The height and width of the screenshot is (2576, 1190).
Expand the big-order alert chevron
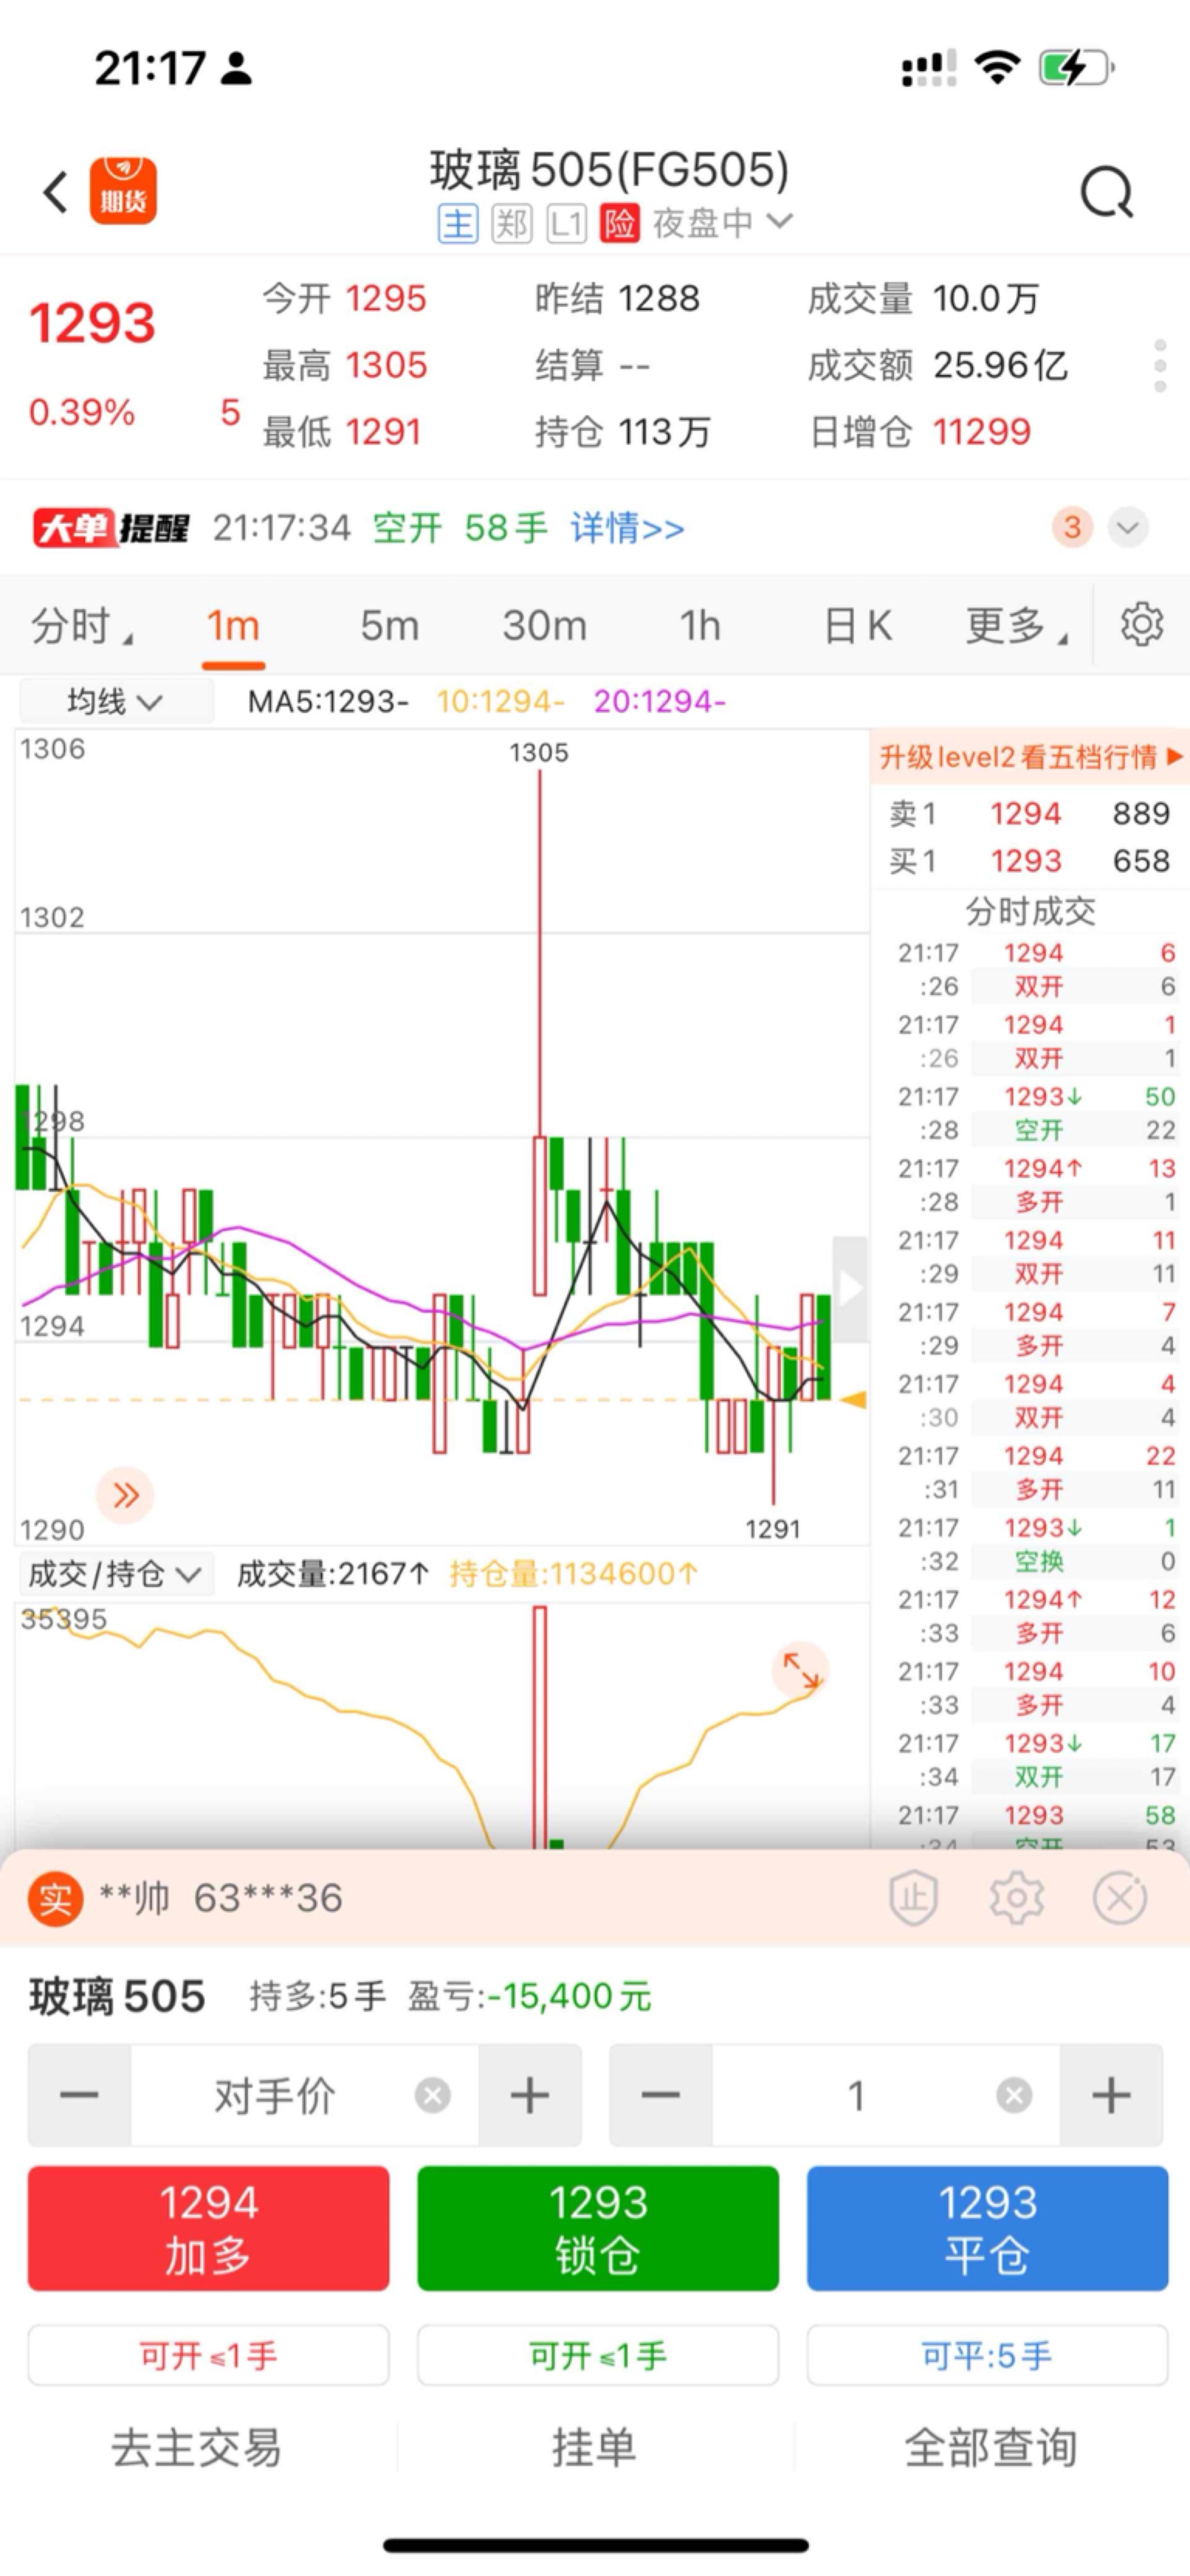point(1128,527)
